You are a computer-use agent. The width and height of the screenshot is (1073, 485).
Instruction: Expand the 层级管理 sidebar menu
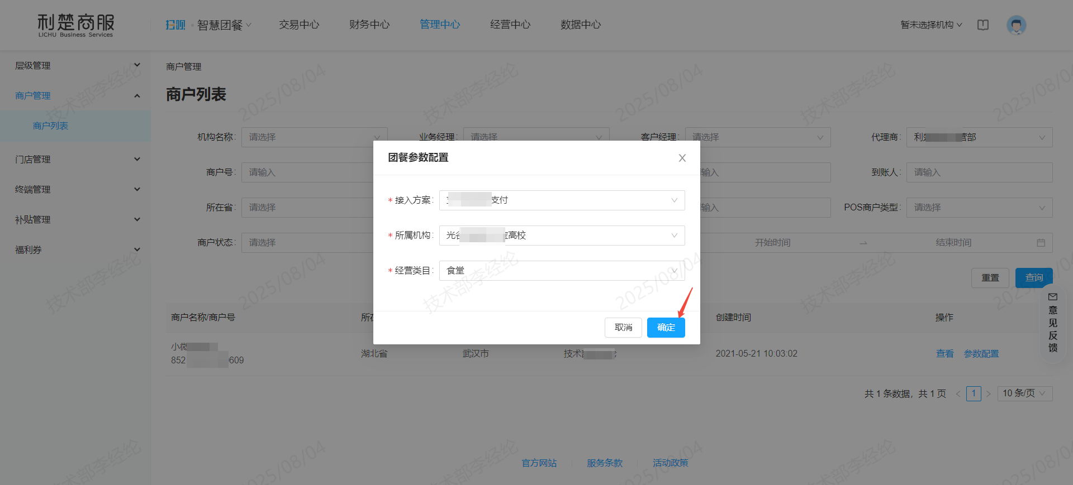pyautogui.click(x=75, y=66)
